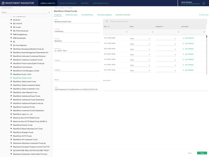209x157 pixels.
Task: Click the Date column filter input
Action: 114,32
